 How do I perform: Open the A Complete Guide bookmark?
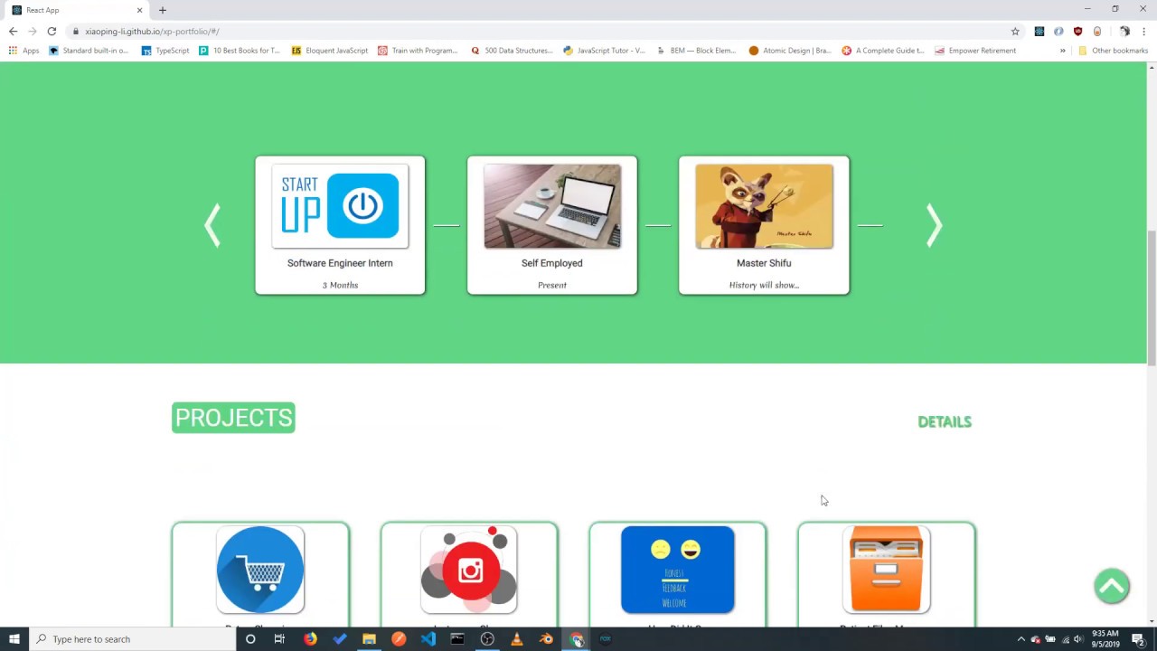(x=883, y=51)
